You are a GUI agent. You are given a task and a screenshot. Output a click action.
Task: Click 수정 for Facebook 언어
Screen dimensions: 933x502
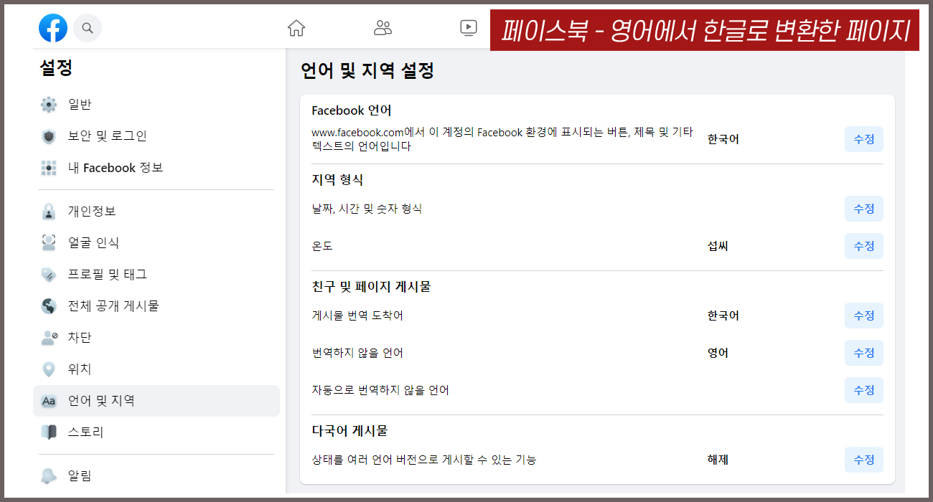click(x=864, y=139)
